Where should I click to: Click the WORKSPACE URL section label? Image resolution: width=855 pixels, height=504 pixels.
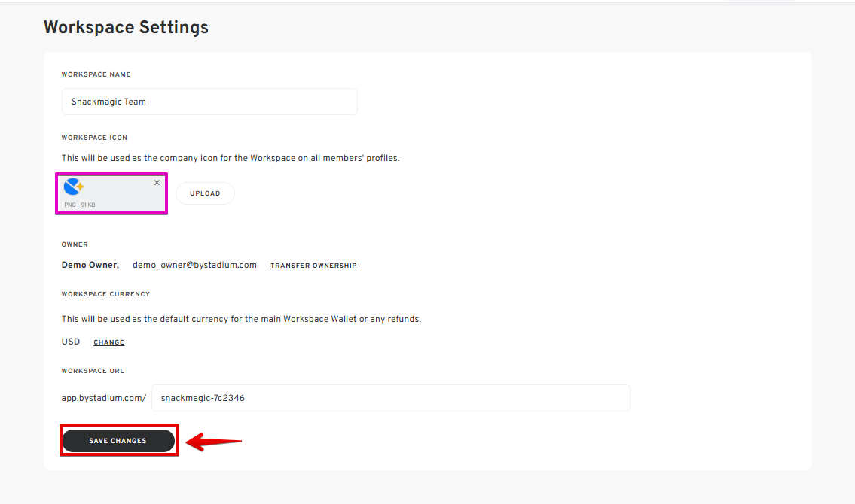click(x=93, y=371)
